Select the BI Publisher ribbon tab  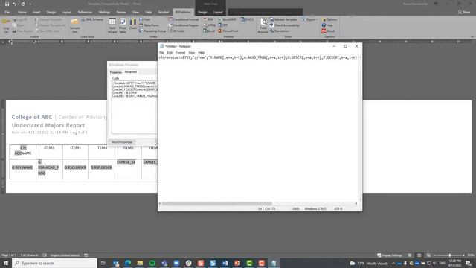(x=183, y=12)
